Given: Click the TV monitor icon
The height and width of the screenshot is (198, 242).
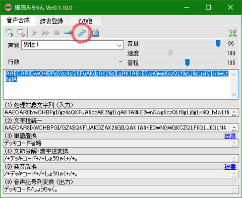Looking at the screenshot, I should point(96,33).
